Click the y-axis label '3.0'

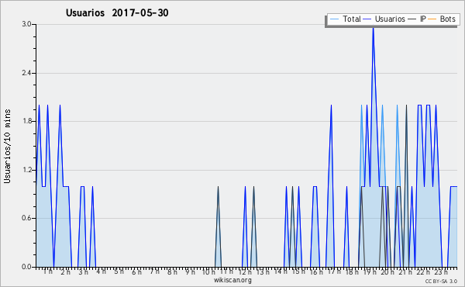point(26,24)
